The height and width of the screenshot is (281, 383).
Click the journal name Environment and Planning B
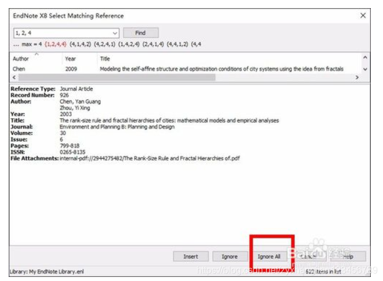click(117, 127)
